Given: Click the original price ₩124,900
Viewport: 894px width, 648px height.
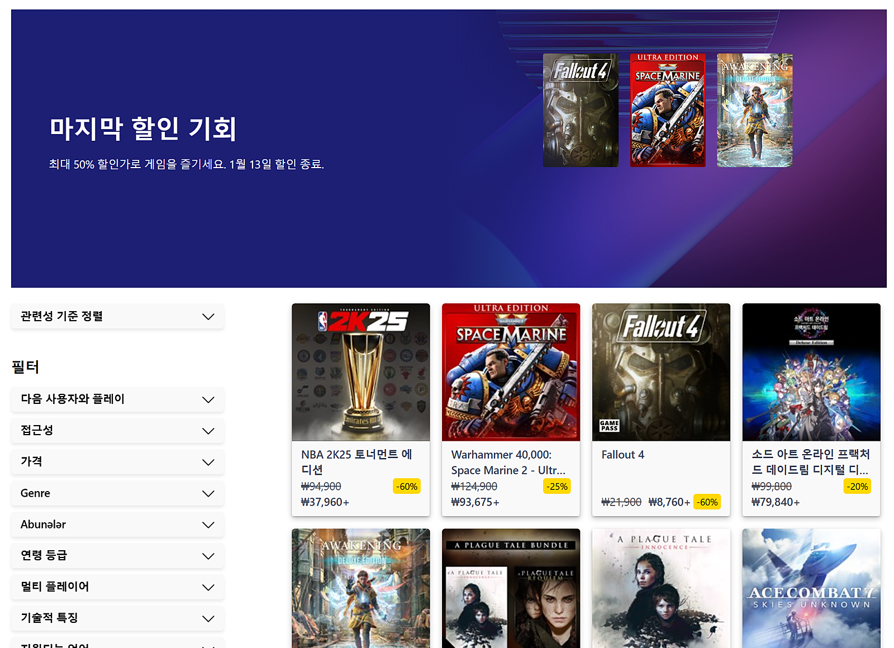Looking at the screenshot, I should coord(474,487).
